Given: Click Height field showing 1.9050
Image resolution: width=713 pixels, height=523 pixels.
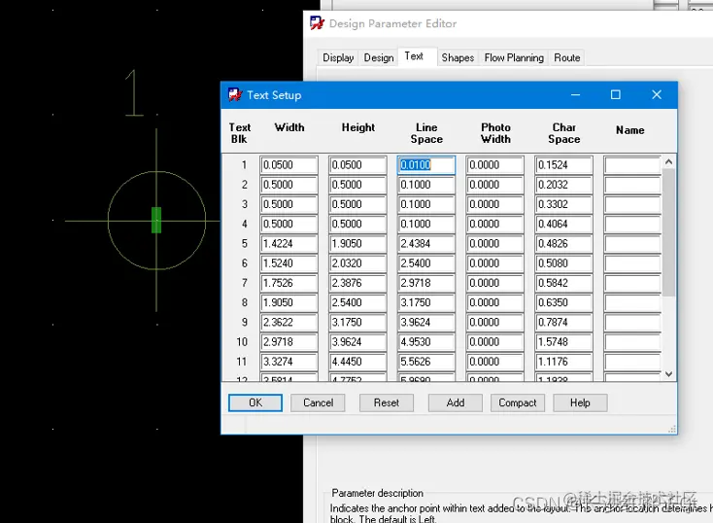Looking at the screenshot, I should [x=357, y=244].
